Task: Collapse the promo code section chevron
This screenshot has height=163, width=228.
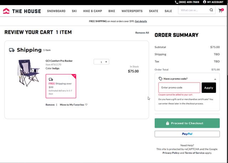Action: 215,79
